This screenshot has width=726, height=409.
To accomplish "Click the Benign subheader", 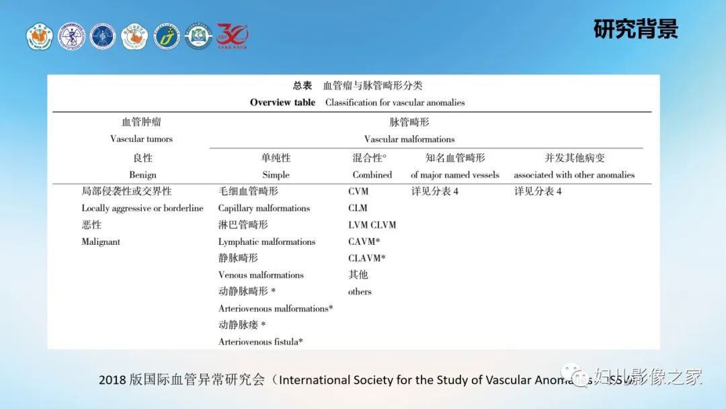I will (143, 175).
